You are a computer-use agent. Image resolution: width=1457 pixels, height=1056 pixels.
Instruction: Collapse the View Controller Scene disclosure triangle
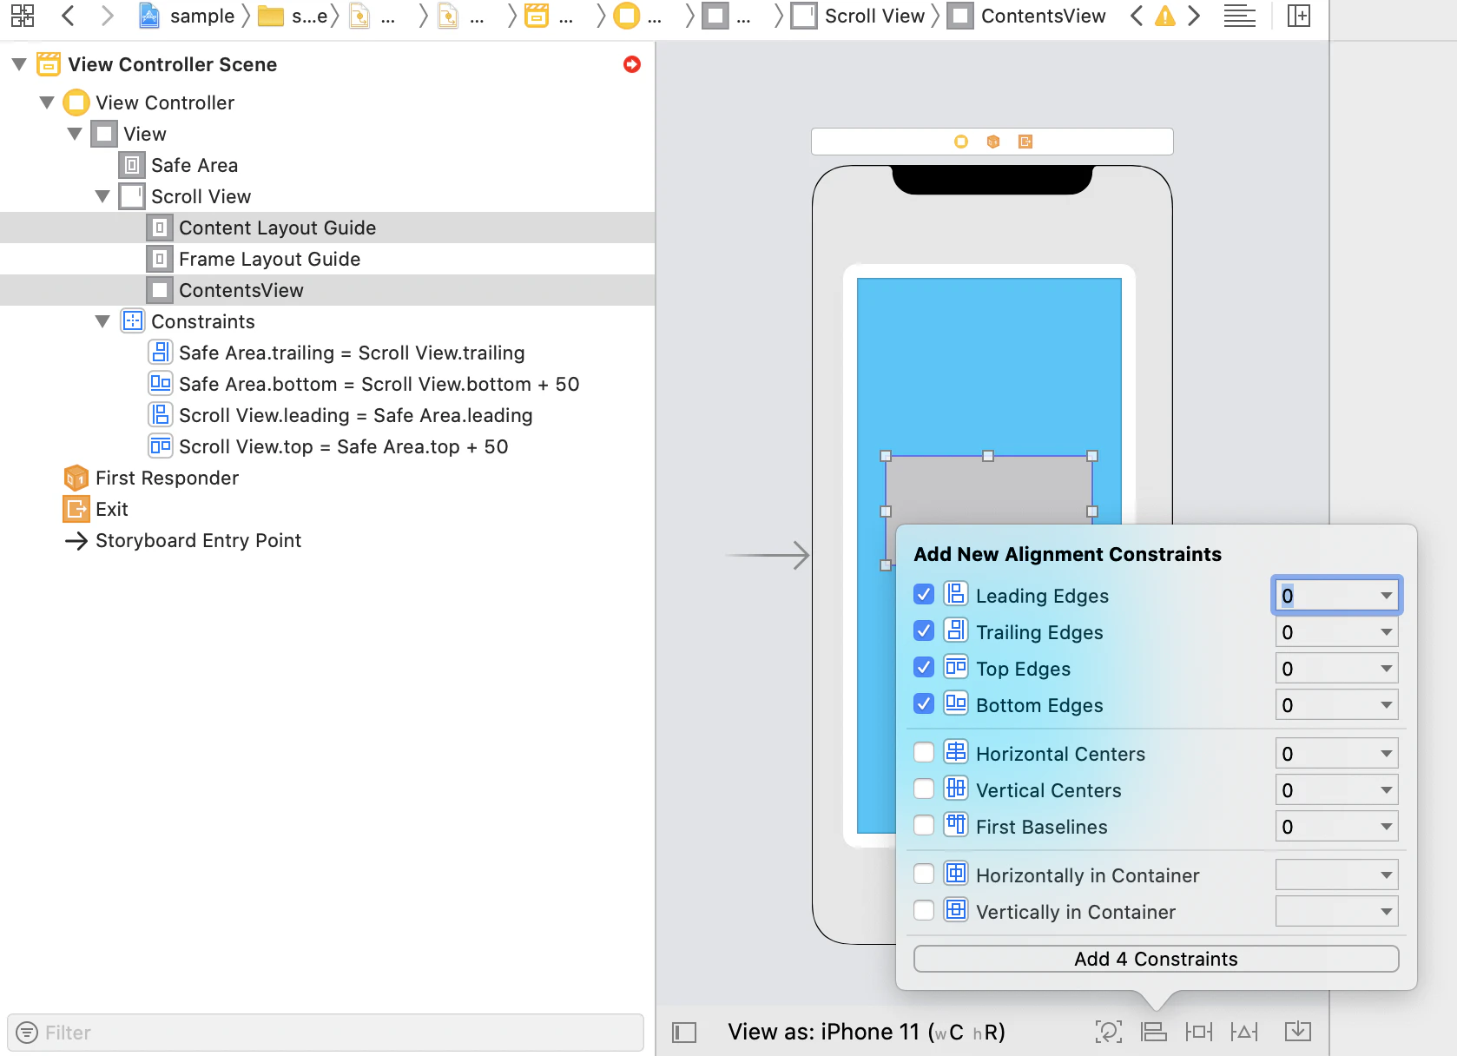(19, 64)
